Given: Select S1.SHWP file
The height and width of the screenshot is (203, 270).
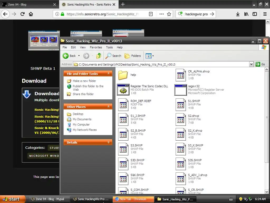Looking at the screenshot, I should 188,104.
